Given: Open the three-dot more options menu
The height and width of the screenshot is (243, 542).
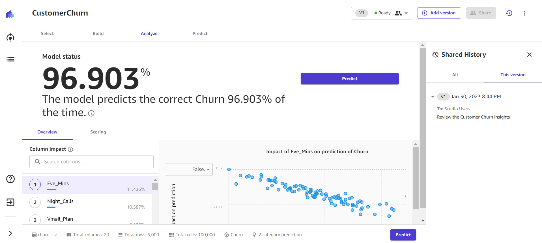Looking at the screenshot, I should click(x=524, y=13).
